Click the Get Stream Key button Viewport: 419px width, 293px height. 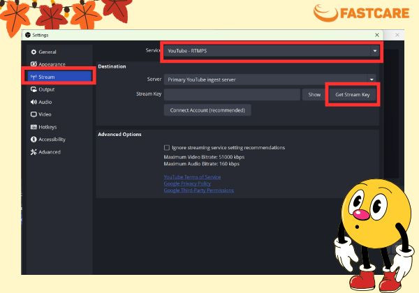point(353,94)
